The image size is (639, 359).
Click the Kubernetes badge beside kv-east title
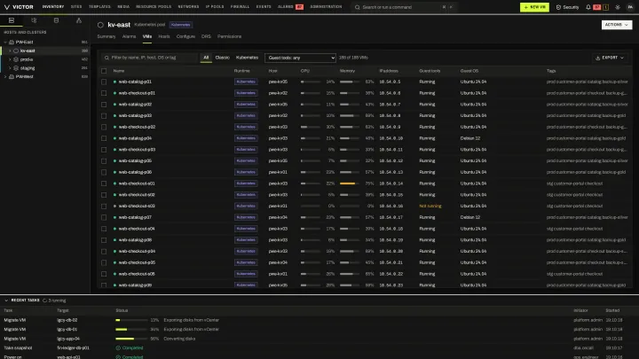[180, 25]
